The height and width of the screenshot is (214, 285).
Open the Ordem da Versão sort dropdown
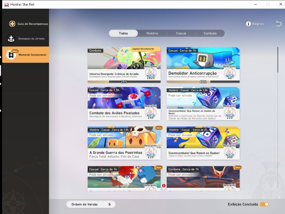click(91, 204)
